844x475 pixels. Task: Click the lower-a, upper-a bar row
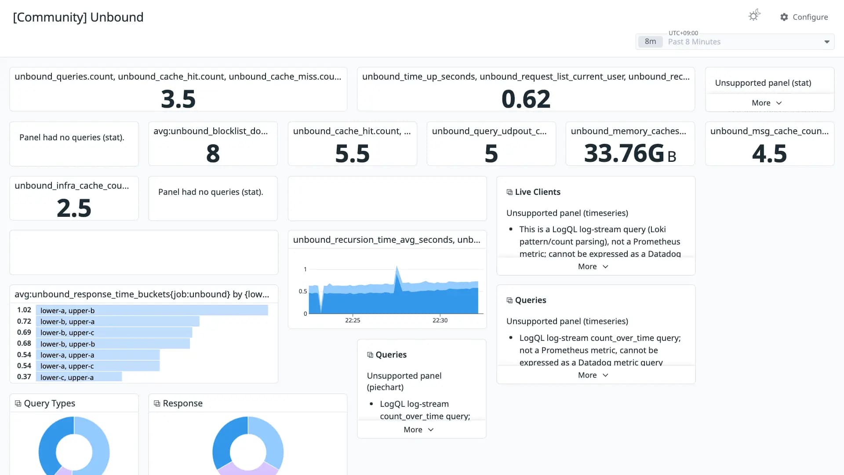pos(98,355)
